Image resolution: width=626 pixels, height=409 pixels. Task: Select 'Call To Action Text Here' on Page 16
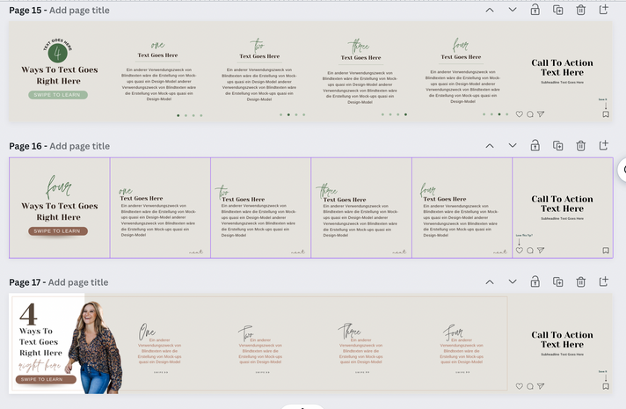pos(562,204)
